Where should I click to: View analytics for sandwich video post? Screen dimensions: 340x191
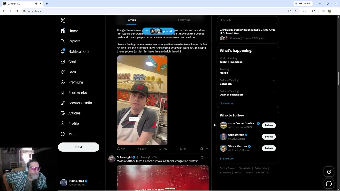(183, 149)
